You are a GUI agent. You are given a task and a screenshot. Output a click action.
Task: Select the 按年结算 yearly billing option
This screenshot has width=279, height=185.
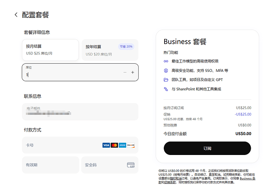[110, 50]
